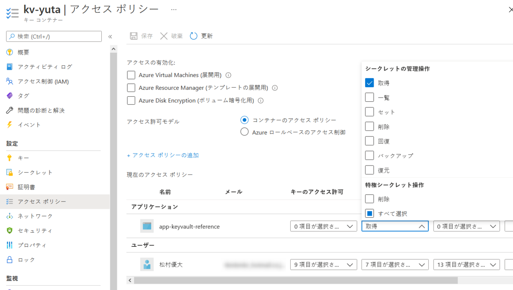This screenshot has height=290, width=513.
Task: Open certificate permissions dropdown for app-keyvault-reference
Action: [467, 226]
